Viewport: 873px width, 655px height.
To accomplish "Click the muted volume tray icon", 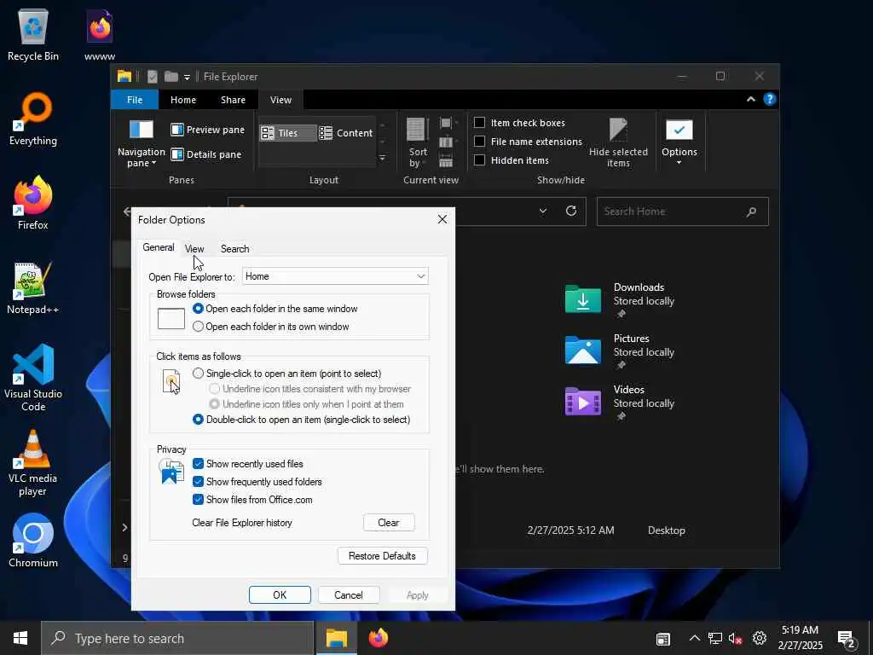I will pyautogui.click(x=736, y=639).
